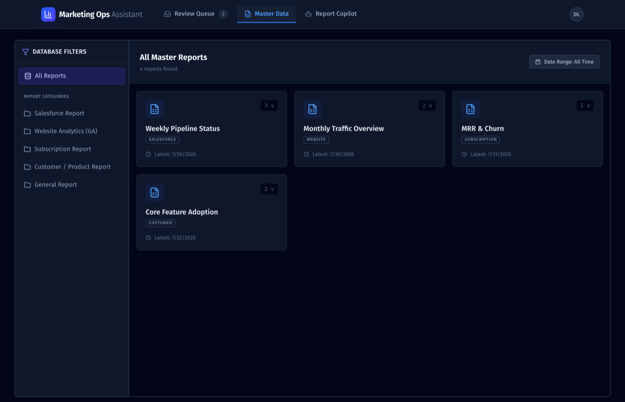The width and height of the screenshot is (625, 402).
Task: Click the All Reports database icon
Action: (28, 76)
